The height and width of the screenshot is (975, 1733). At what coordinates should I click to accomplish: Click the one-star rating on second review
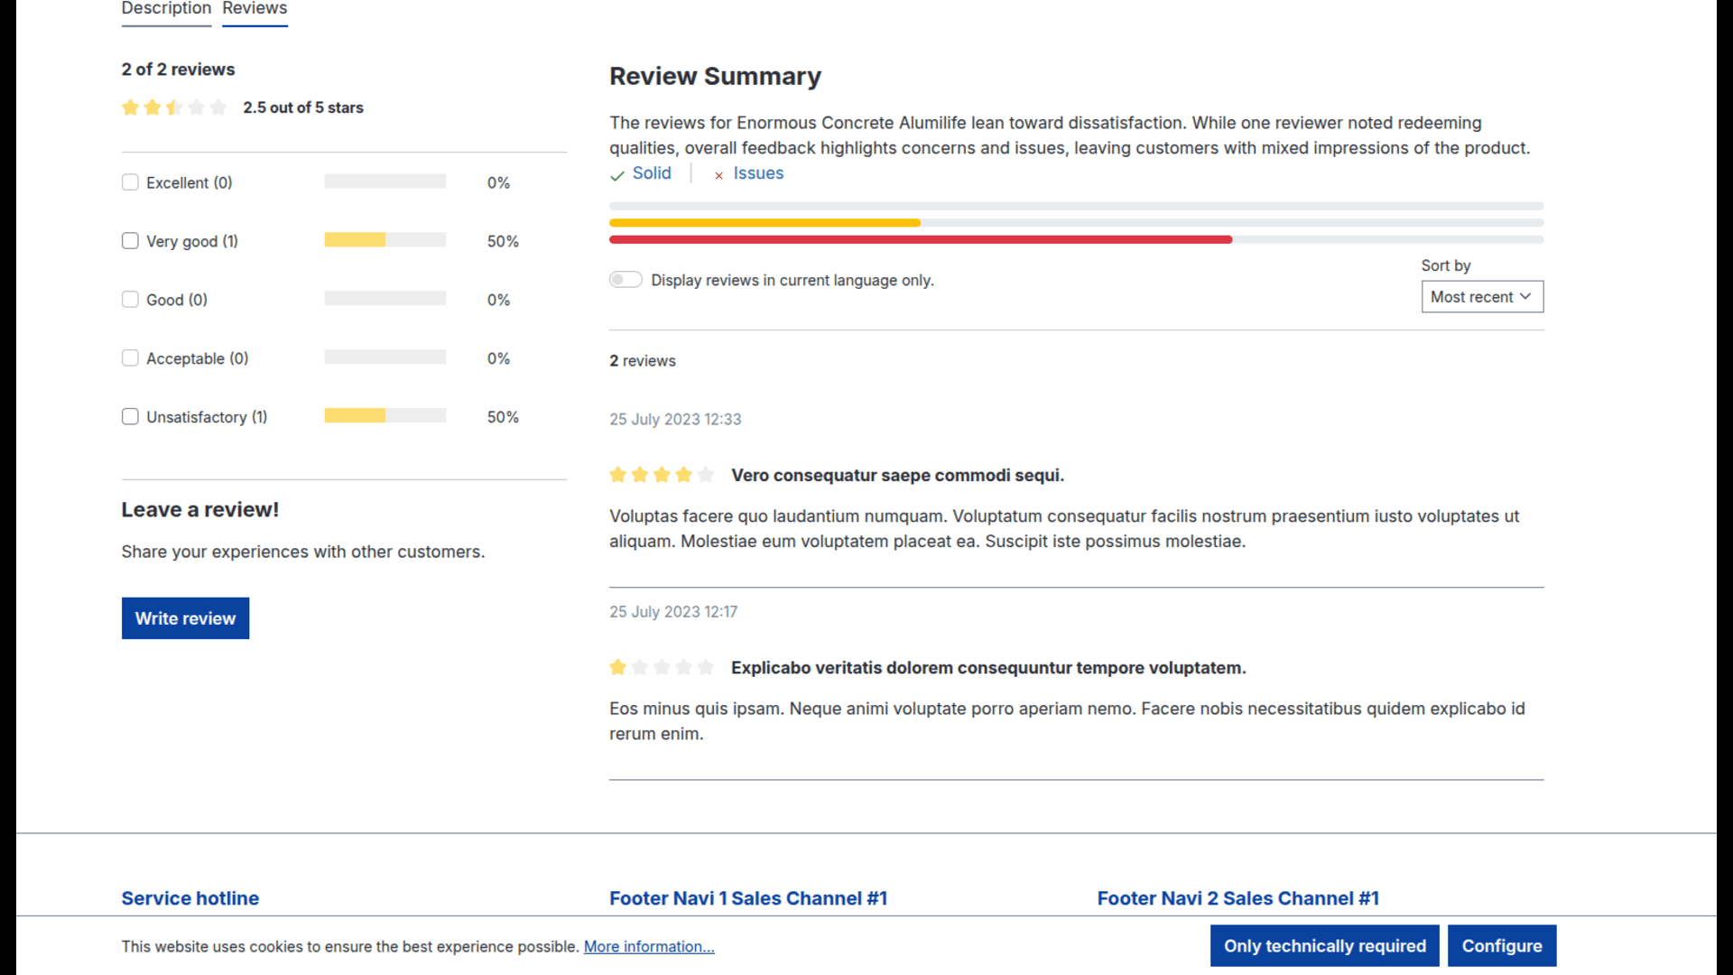pos(662,667)
